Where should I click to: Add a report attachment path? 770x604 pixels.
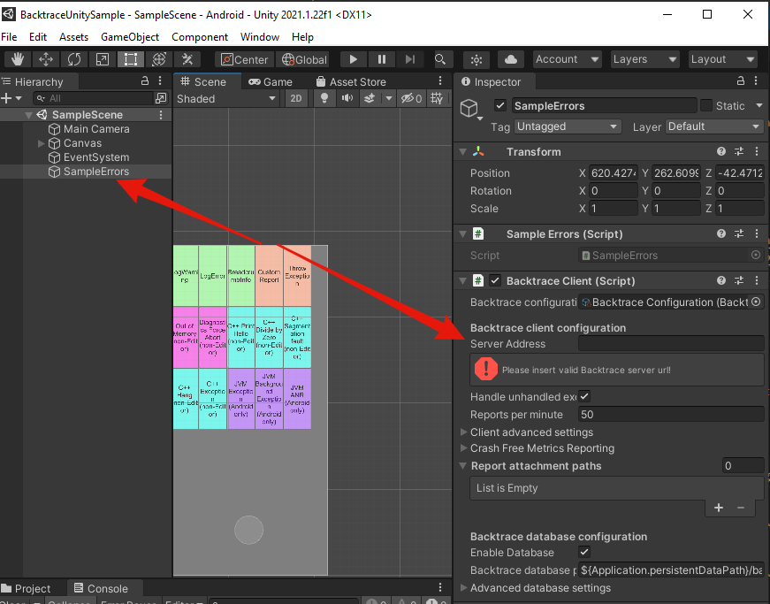[x=719, y=508]
